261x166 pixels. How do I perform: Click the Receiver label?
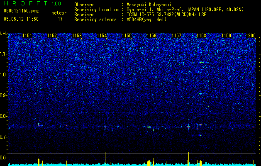[84, 15]
